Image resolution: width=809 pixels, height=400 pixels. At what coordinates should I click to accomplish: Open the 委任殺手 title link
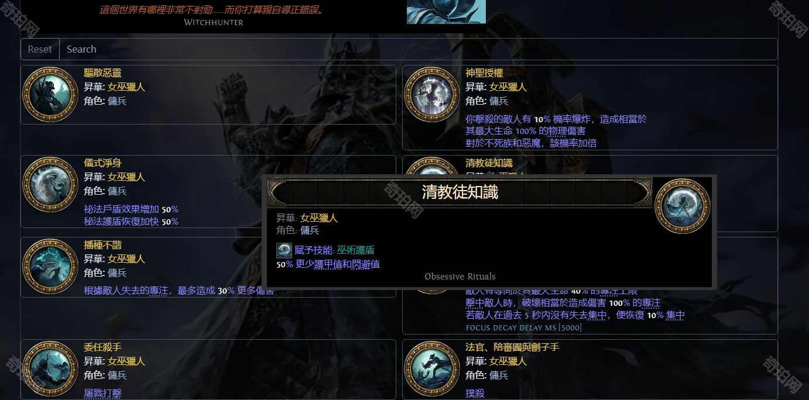click(x=102, y=347)
